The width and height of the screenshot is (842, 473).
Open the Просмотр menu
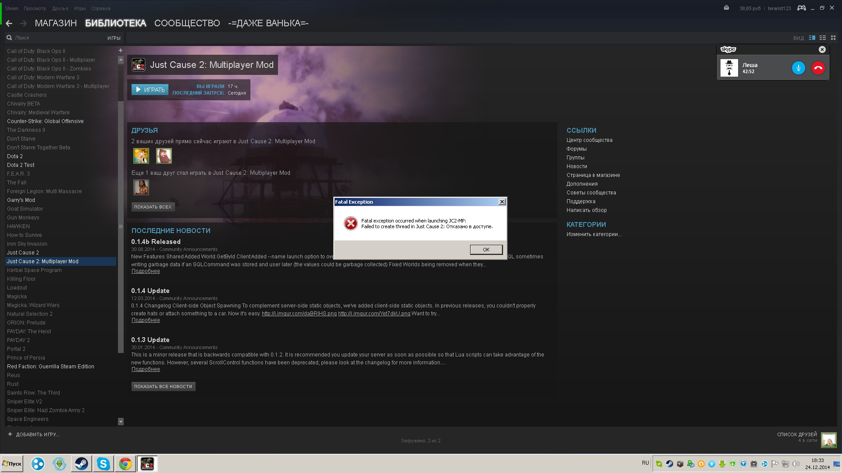(x=35, y=8)
